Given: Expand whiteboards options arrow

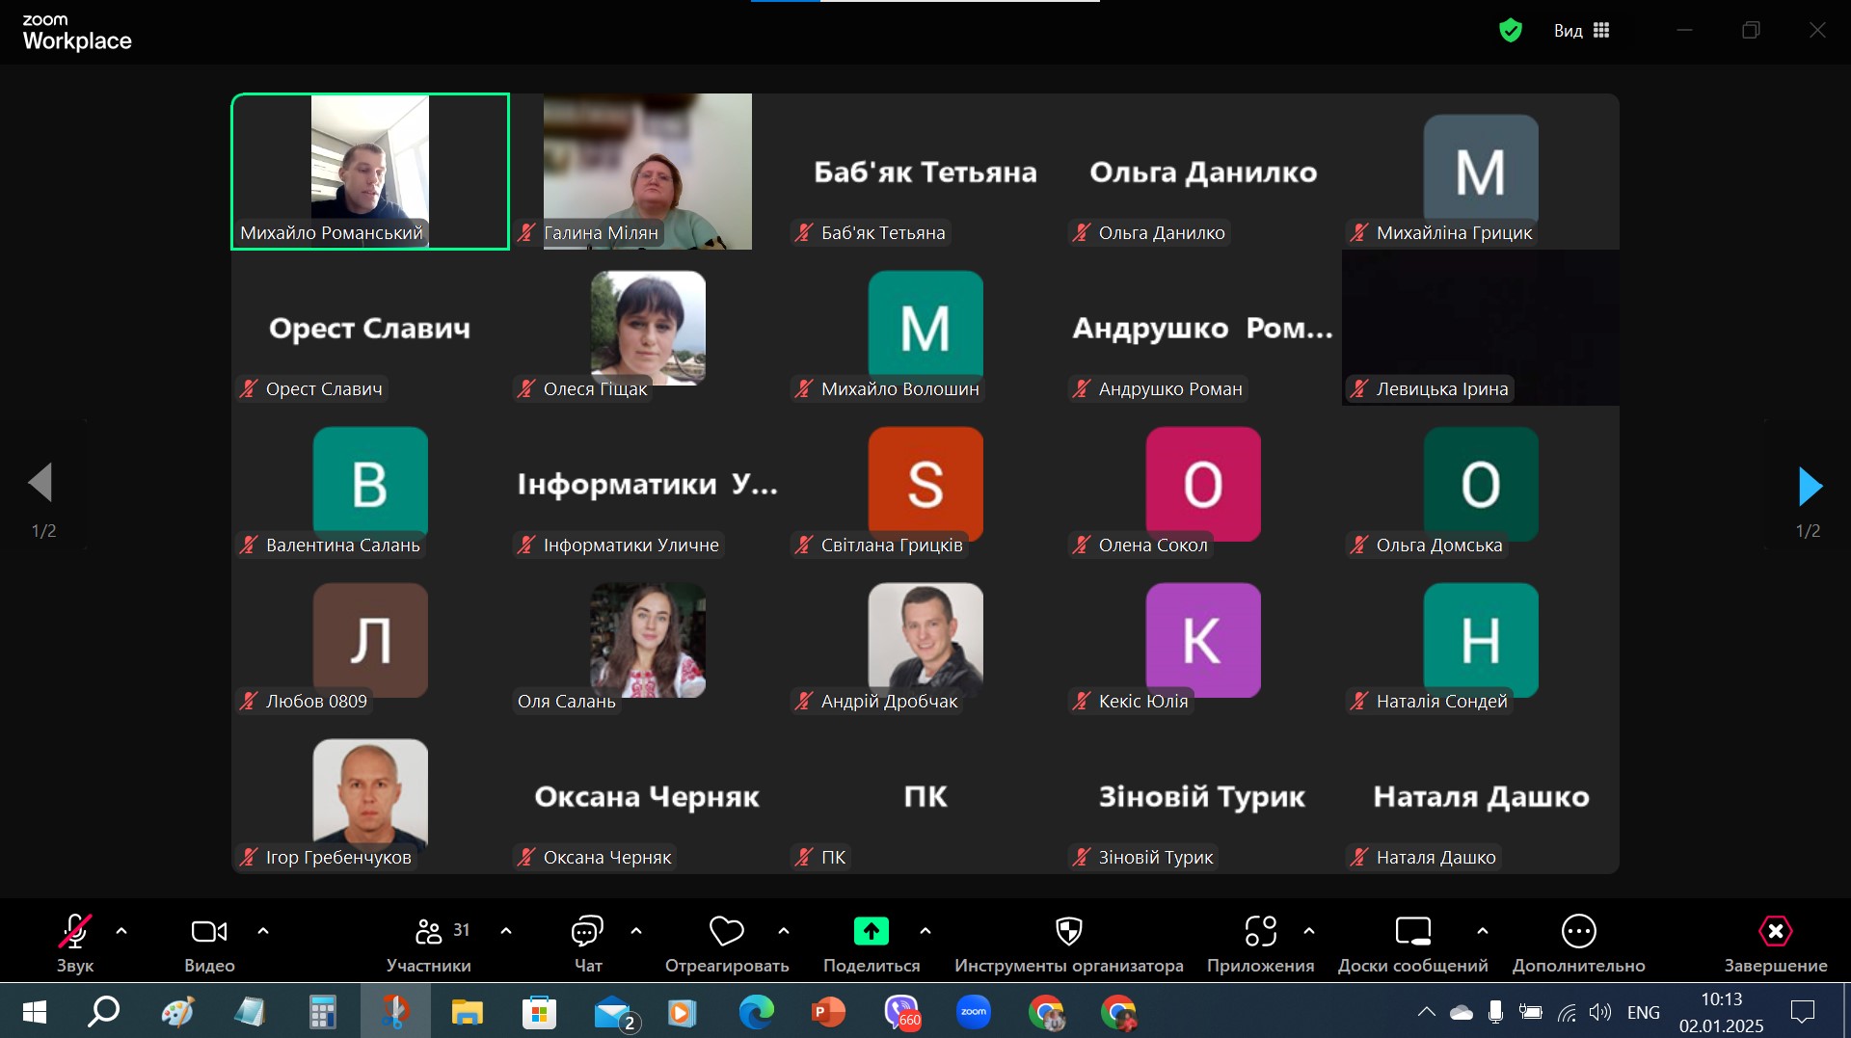Looking at the screenshot, I should tap(1483, 931).
